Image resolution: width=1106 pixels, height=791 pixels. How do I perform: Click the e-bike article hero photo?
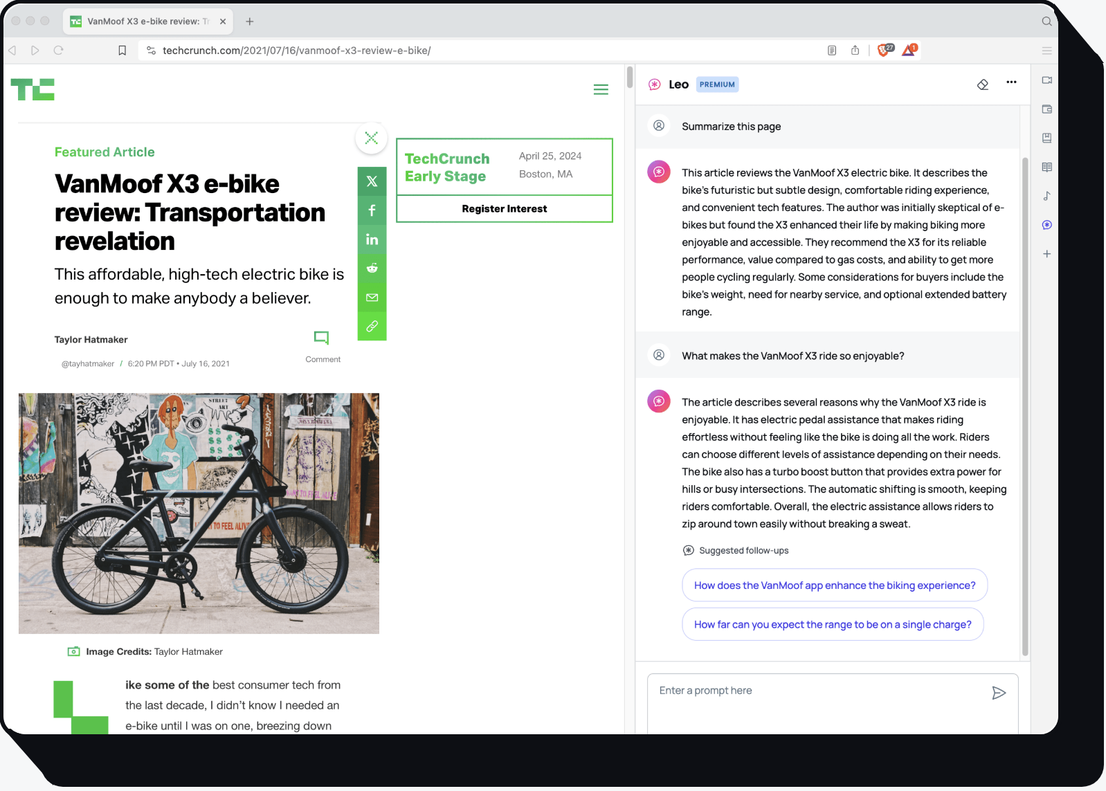(x=199, y=513)
